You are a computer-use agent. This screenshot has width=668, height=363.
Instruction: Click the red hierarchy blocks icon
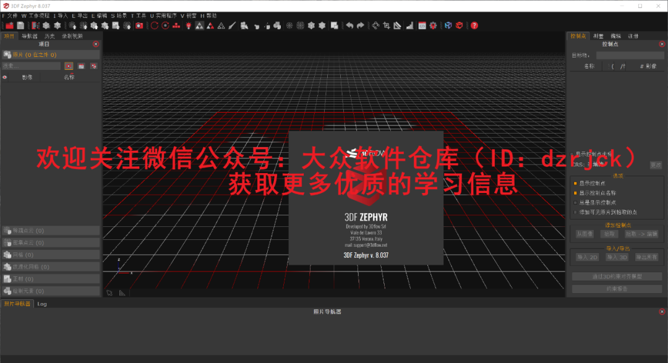(176, 25)
